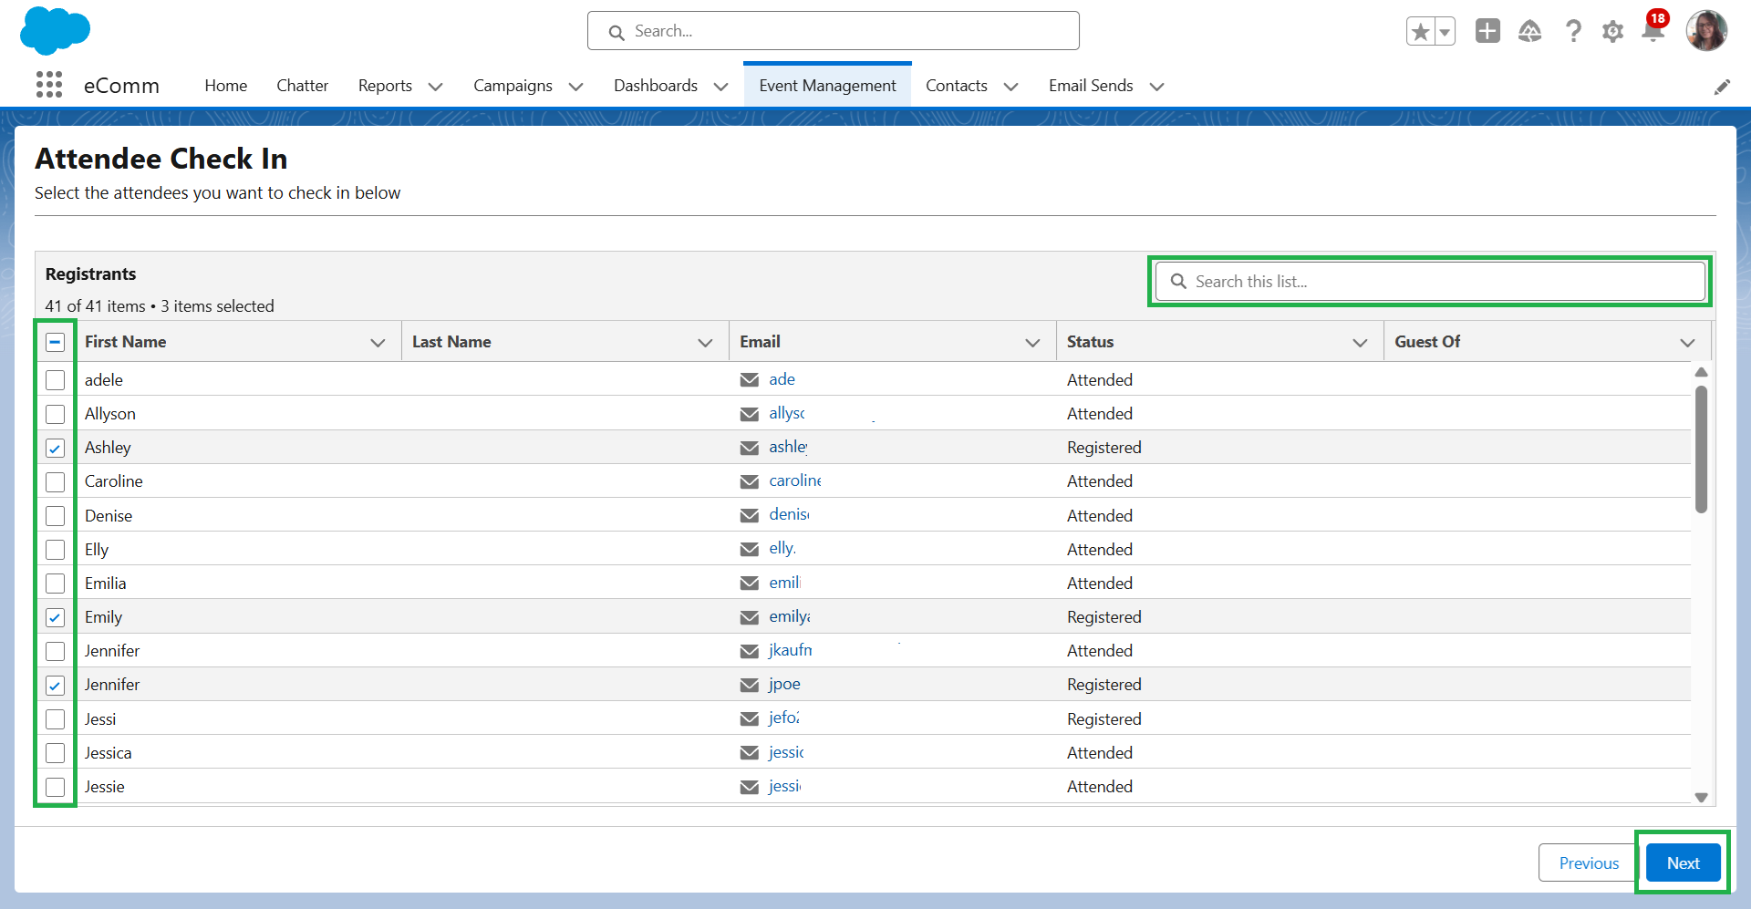Open the Trailhead guidance icon
This screenshot has width=1751, height=909.
coord(1529,32)
